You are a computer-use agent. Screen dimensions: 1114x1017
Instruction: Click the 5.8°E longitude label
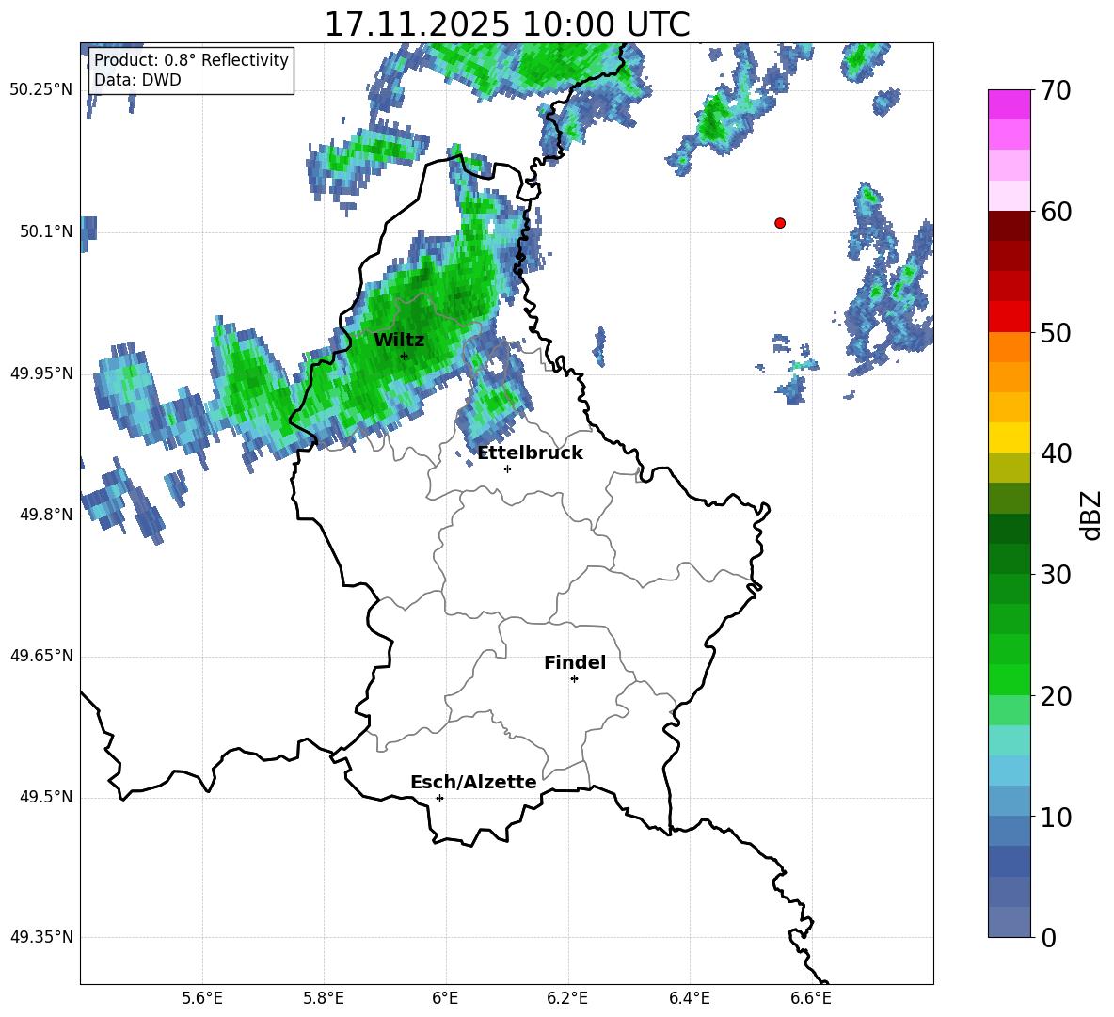click(x=324, y=999)
